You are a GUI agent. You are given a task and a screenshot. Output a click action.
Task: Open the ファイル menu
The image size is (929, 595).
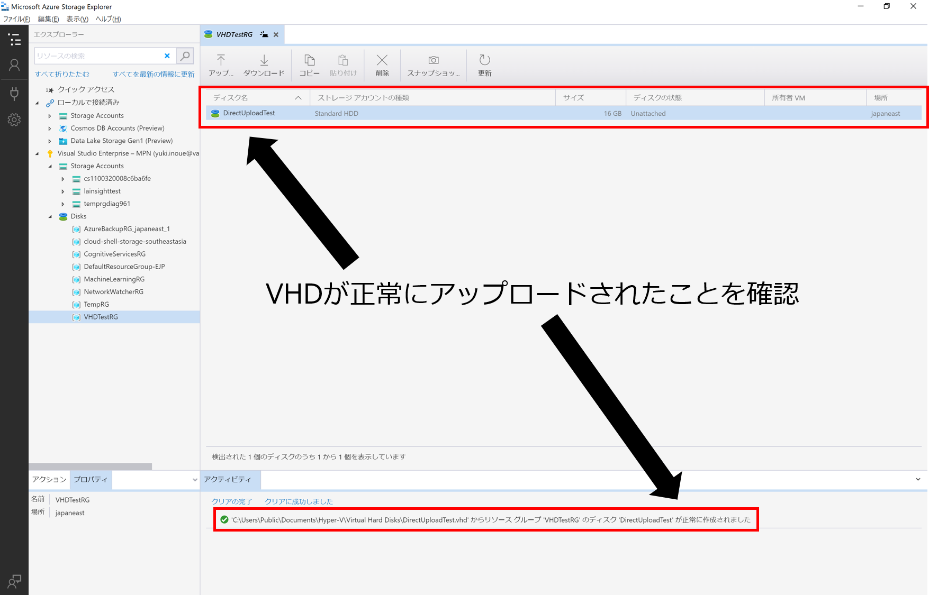(x=17, y=19)
